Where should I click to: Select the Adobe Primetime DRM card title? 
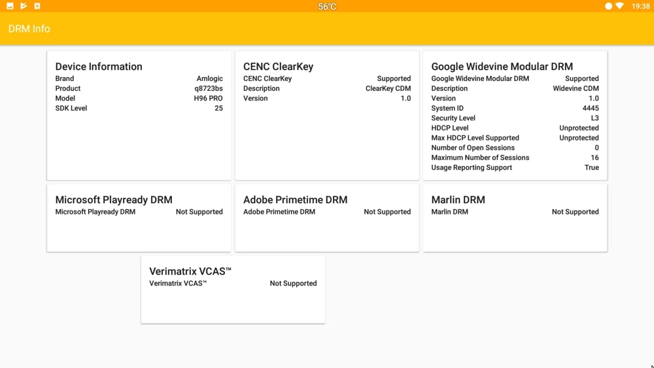pyautogui.click(x=295, y=200)
